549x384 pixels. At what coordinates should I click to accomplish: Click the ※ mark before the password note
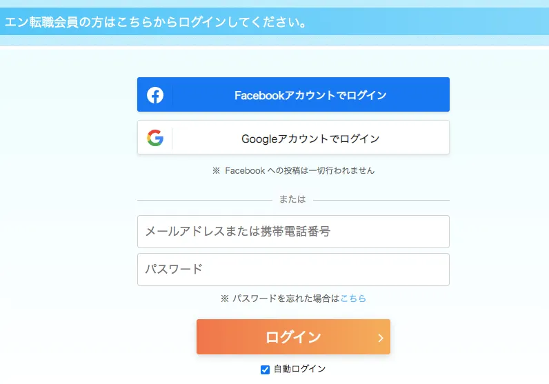(225, 299)
